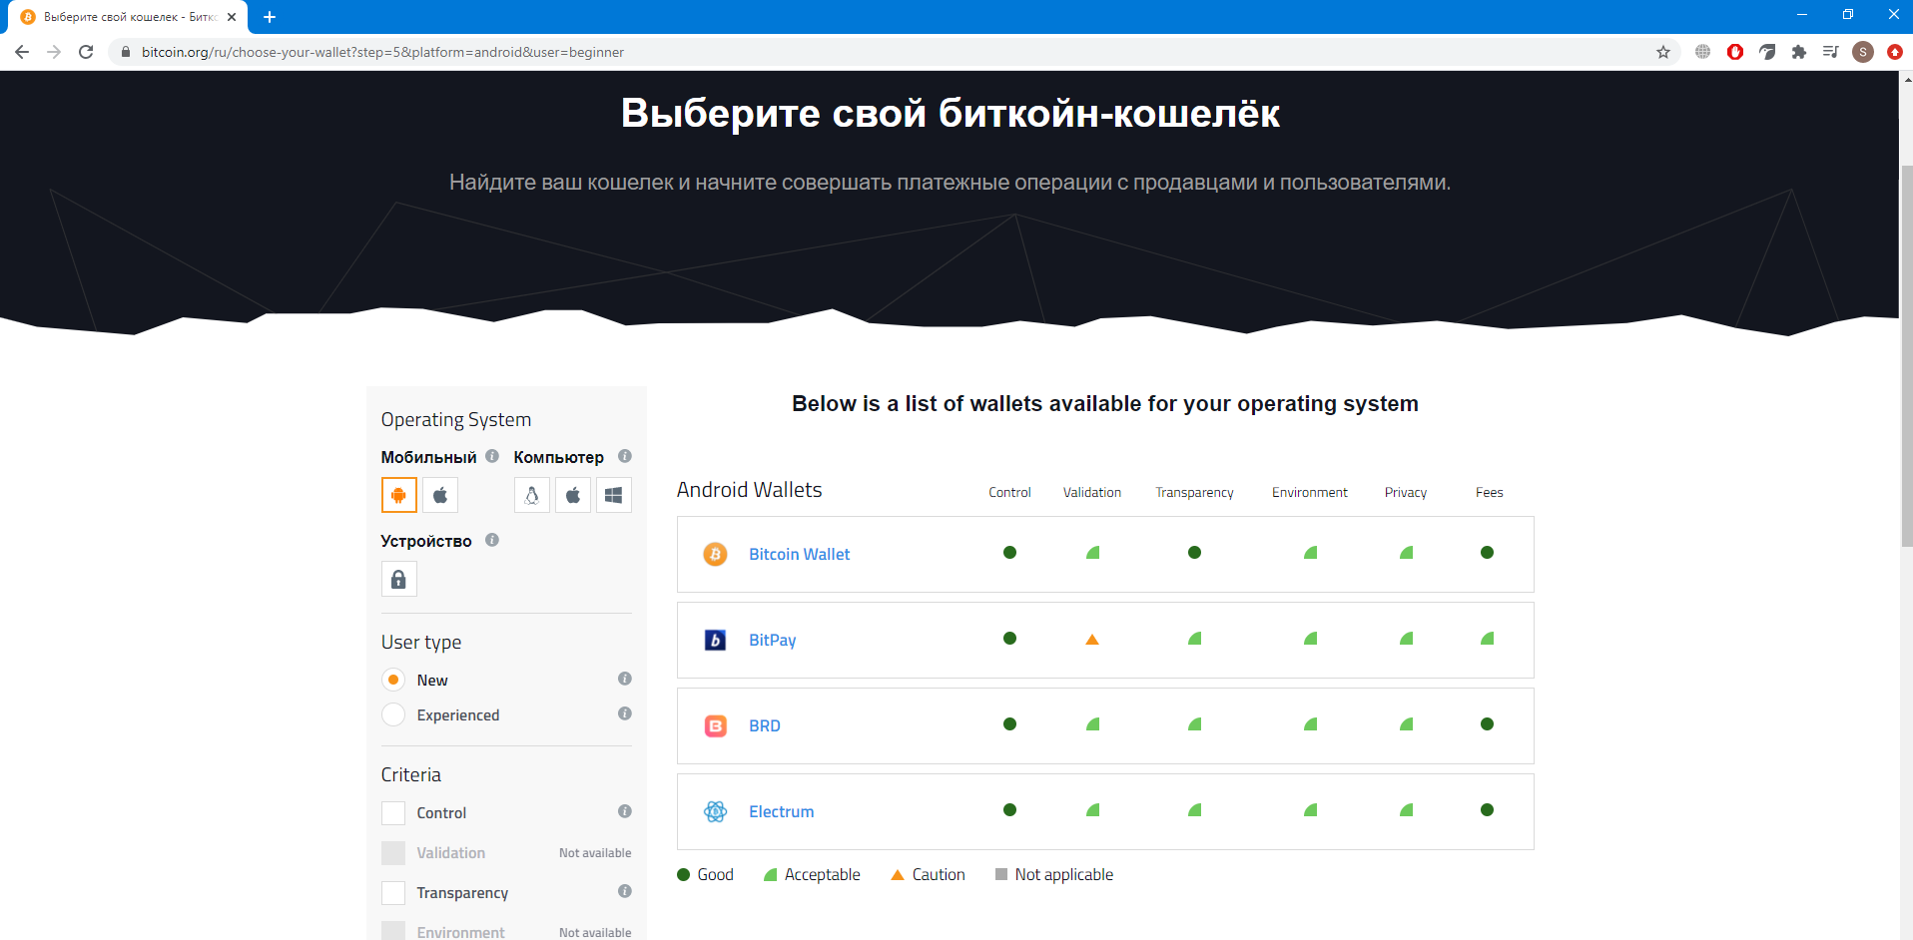Open the browser Extensions puzzle icon

pyautogui.click(x=1799, y=52)
